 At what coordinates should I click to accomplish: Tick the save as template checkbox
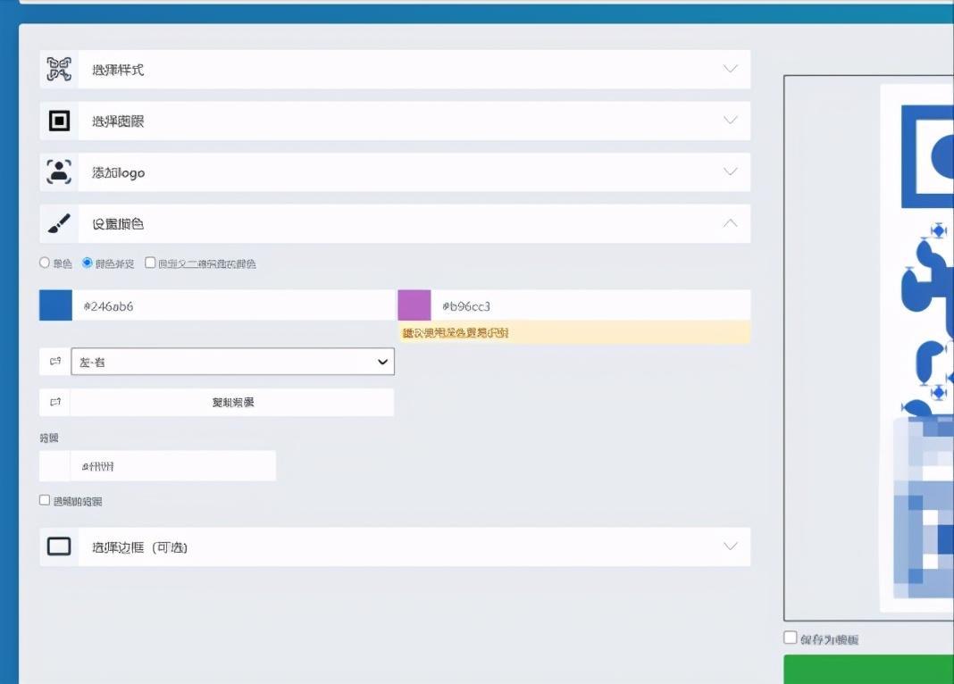click(791, 638)
